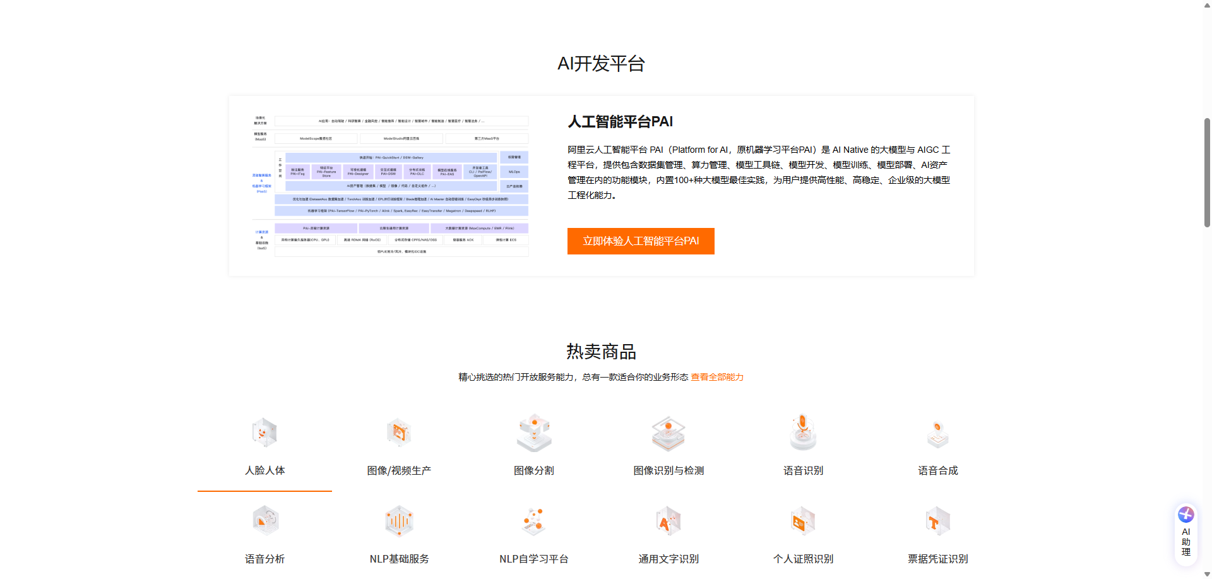The image size is (1212, 579).
Task: Click the 人脸人体 category icon
Action: (264, 433)
